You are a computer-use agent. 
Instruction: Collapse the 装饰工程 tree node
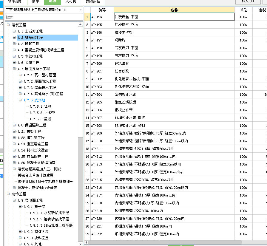click(x=8, y=194)
